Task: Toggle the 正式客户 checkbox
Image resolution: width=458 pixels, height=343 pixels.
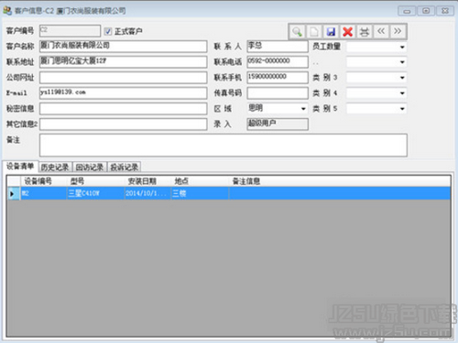Action: [x=108, y=31]
